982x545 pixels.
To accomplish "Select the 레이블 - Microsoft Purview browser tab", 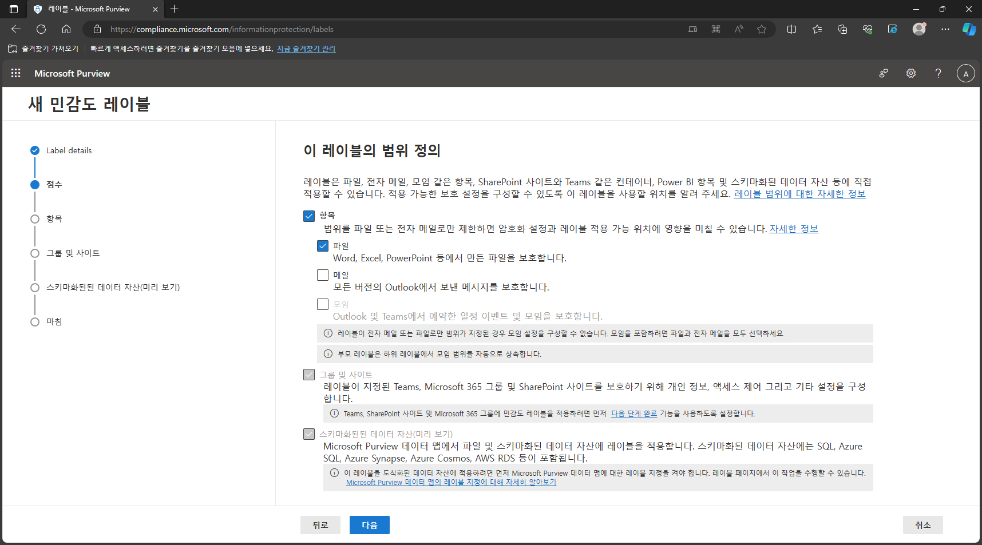I will (x=96, y=9).
